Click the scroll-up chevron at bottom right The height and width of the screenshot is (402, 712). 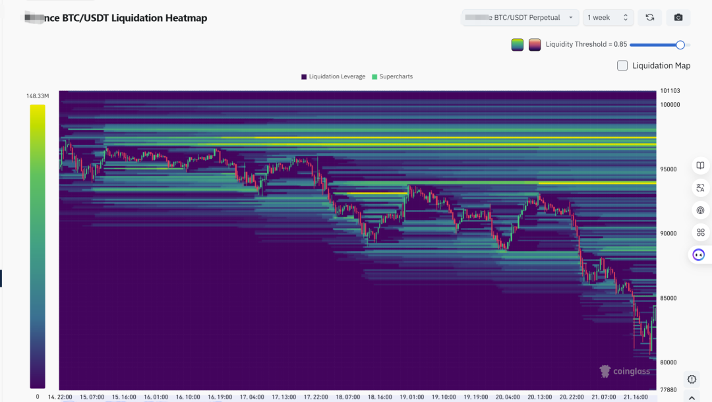click(x=692, y=397)
